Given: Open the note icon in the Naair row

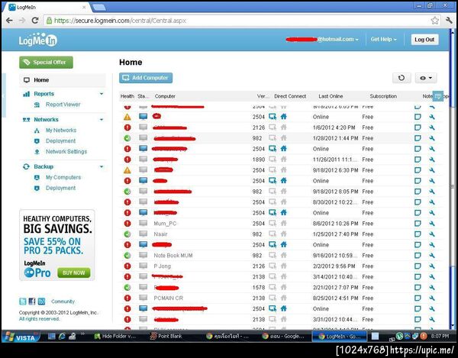Looking at the screenshot, I should click(418, 234).
